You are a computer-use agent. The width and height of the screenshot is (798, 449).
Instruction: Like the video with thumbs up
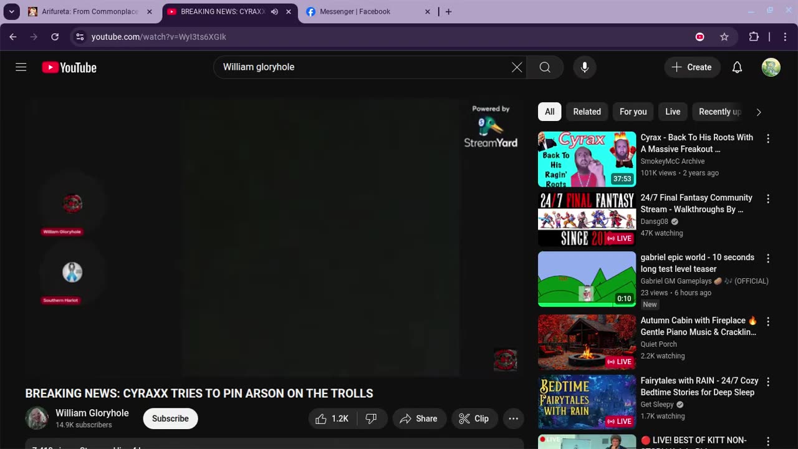click(x=332, y=418)
